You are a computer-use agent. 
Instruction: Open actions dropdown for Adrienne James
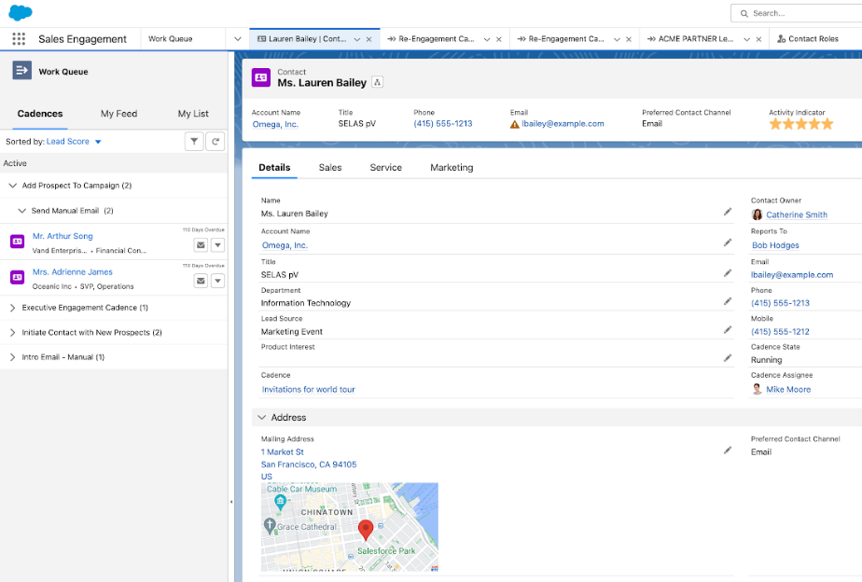click(x=217, y=281)
